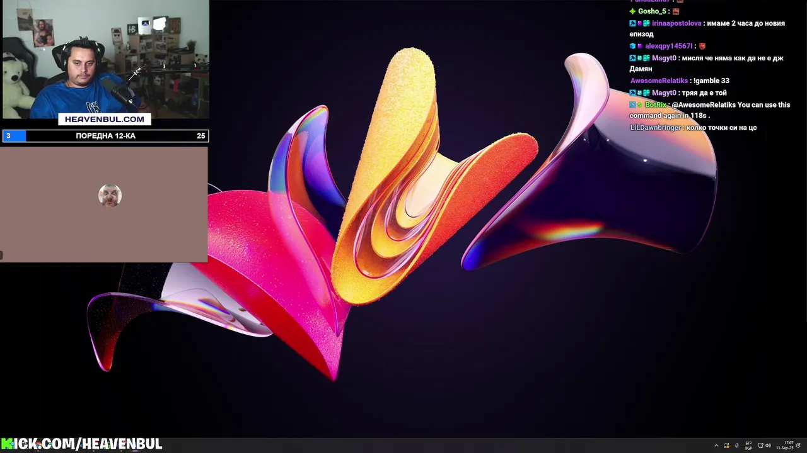Click 'колко точки си на цс' message
The height and width of the screenshot is (453, 807).
tap(721, 128)
